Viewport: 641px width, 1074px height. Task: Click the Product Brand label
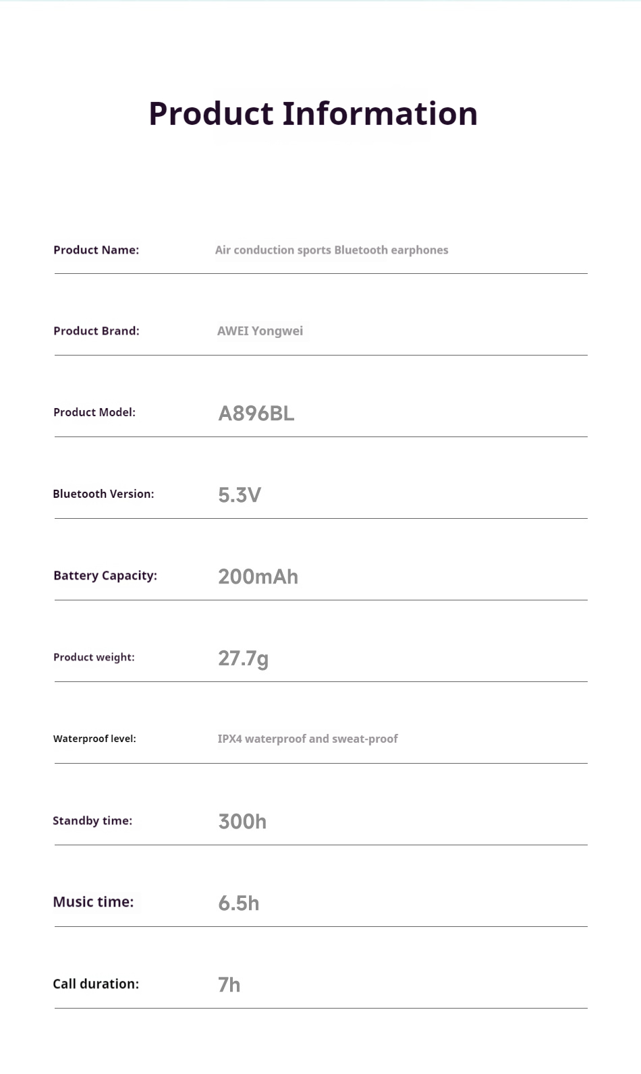(96, 331)
